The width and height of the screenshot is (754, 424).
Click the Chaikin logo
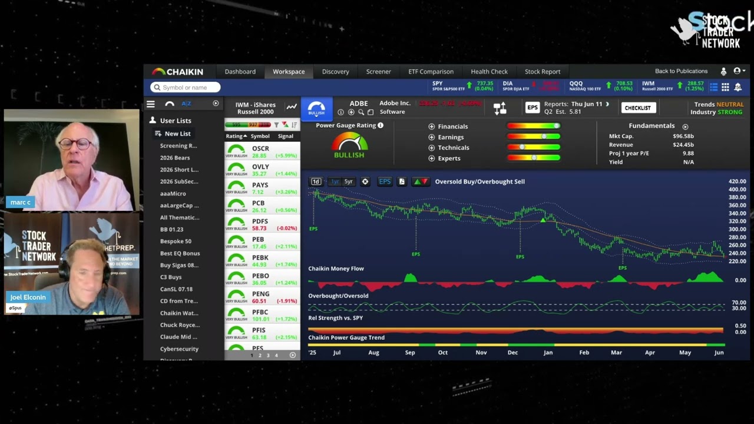point(177,72)
